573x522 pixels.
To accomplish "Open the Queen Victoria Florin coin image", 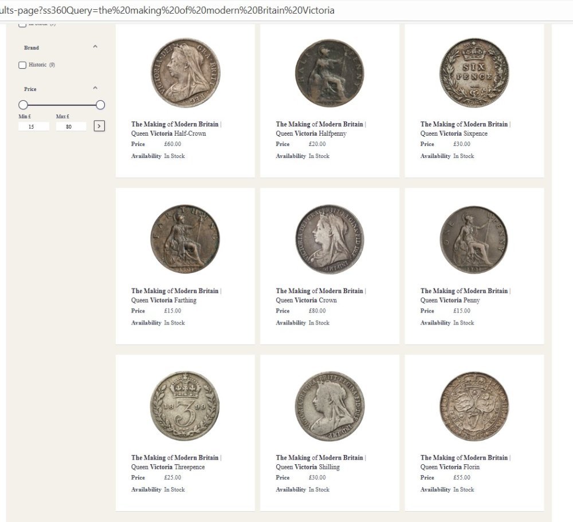I will tap(474, 406).
